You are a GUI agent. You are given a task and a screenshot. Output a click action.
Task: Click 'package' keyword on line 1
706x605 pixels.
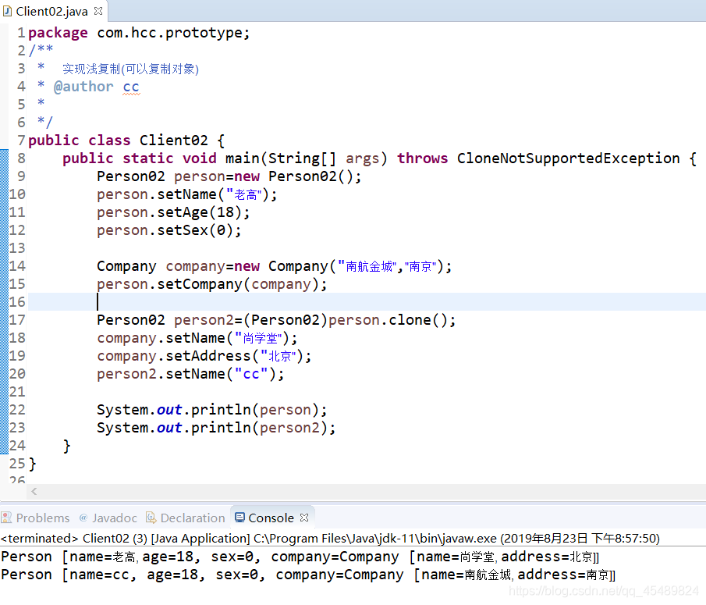coord(58,33)
